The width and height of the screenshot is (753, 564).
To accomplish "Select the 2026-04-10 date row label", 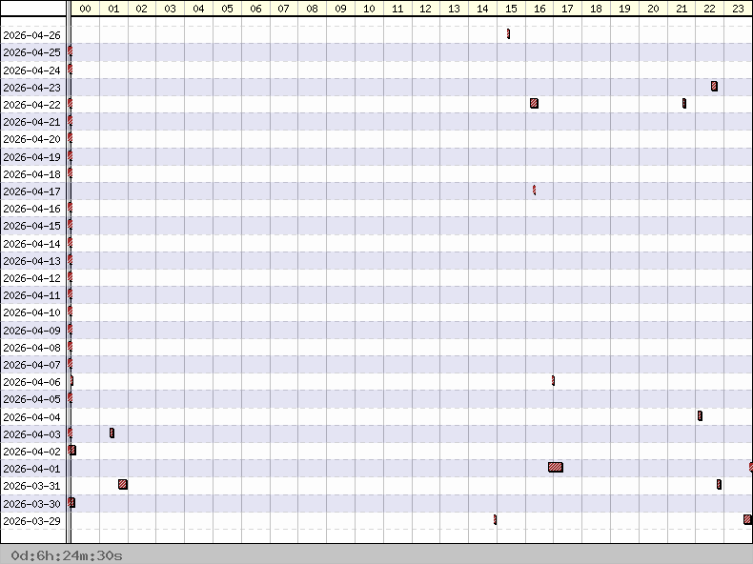I will click(x=32, y=312).
